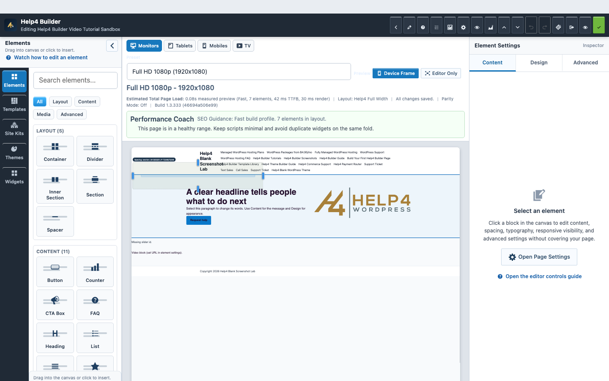Insert the Section element
This screenshot has width=609, height=381.
(95, 186)
